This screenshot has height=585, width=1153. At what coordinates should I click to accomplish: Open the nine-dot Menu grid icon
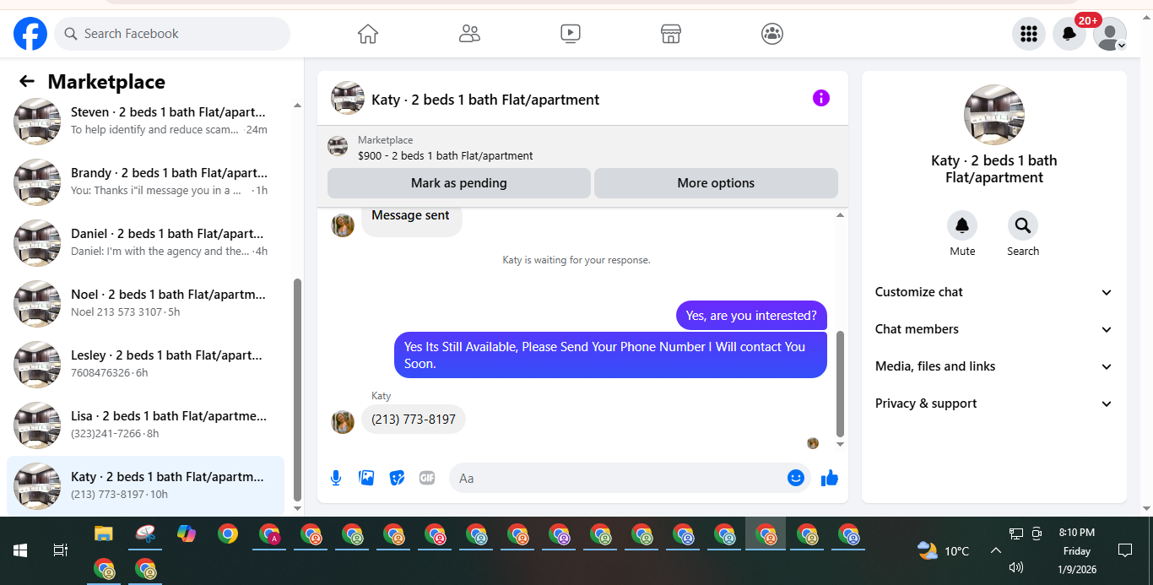(x=1029, y=34)
